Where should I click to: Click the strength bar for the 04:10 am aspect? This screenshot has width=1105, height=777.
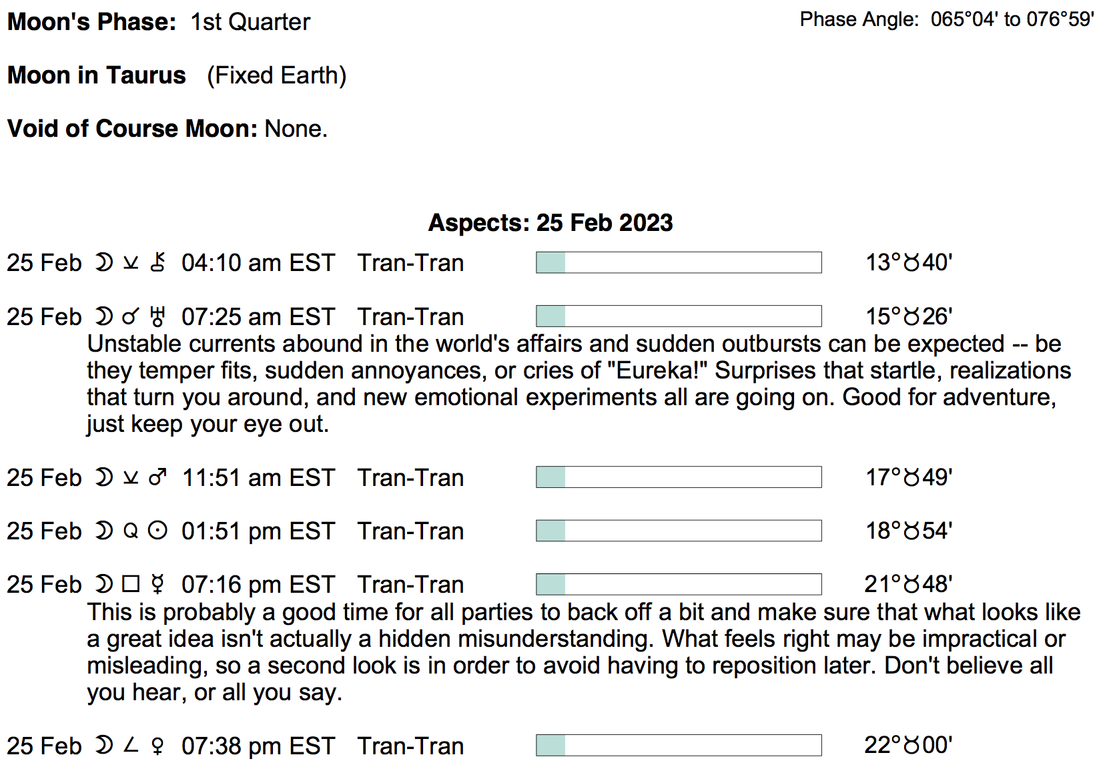click(679, 262)
